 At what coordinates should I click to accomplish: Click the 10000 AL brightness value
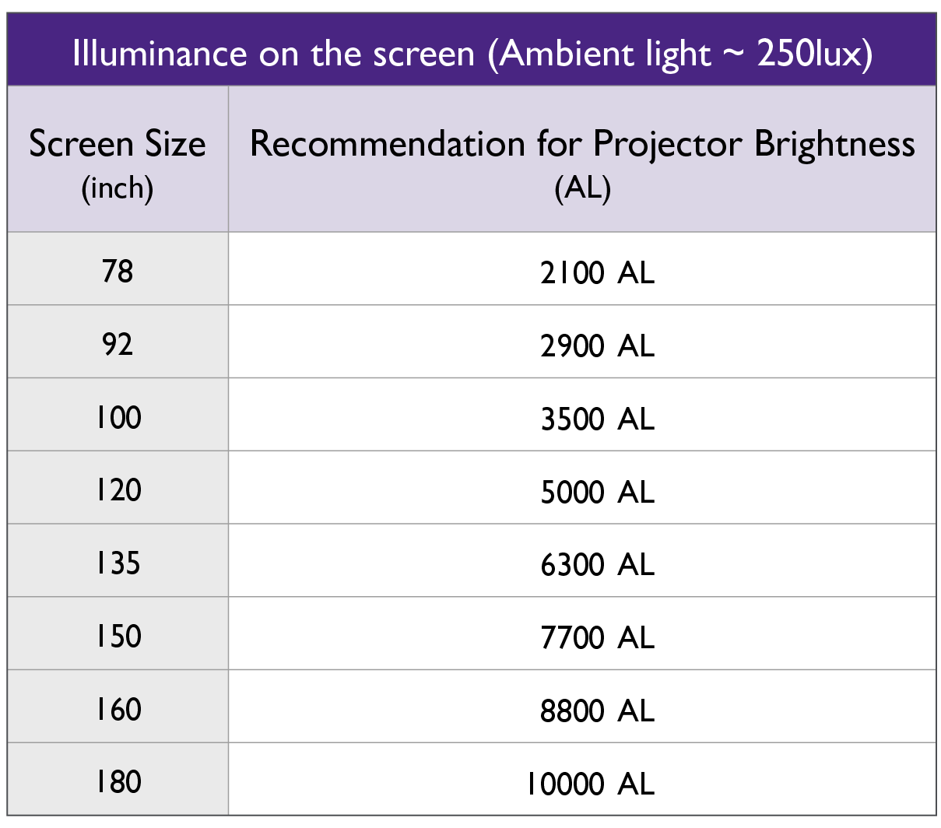pos(590,784)
